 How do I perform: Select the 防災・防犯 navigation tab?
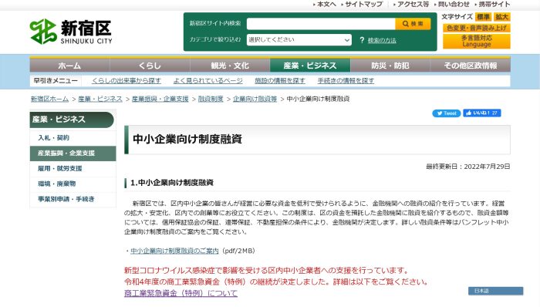point(390,65)
